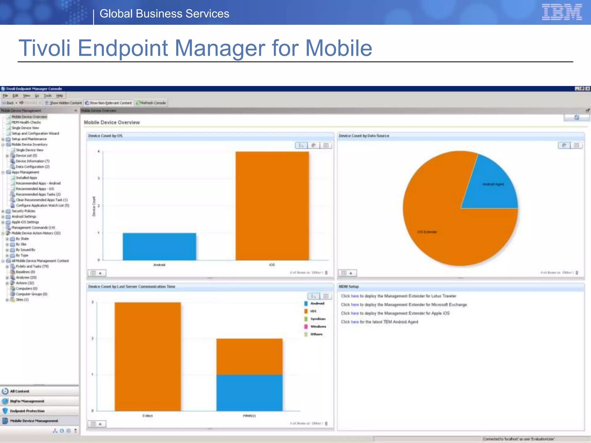
Task: Open the Go menu
Action: 37,96
